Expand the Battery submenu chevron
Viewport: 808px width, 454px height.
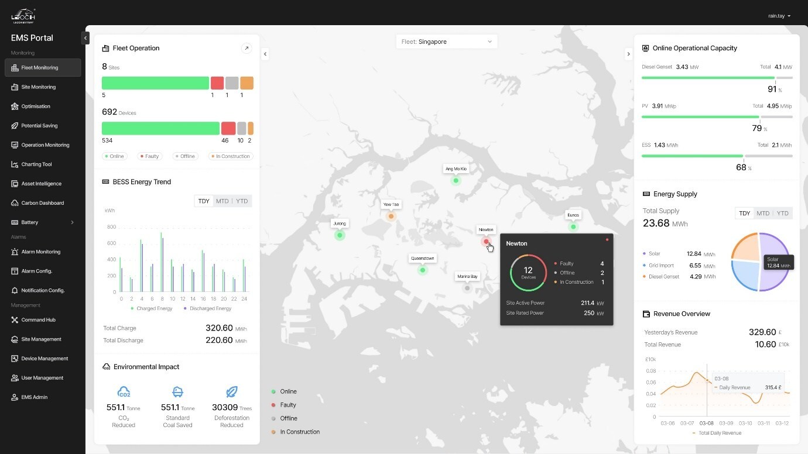click(72, 222)
